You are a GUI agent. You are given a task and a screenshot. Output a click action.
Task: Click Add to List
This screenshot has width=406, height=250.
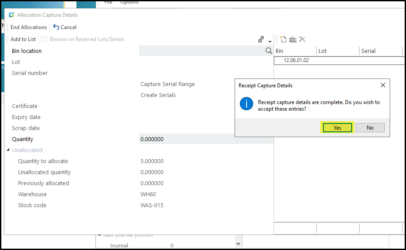[23, 39]
